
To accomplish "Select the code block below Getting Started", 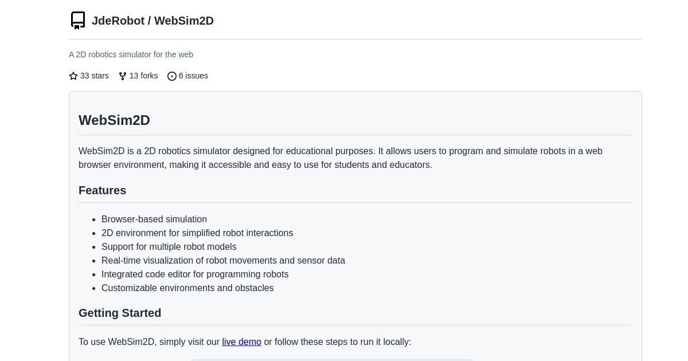I will (x=331, y=360).
